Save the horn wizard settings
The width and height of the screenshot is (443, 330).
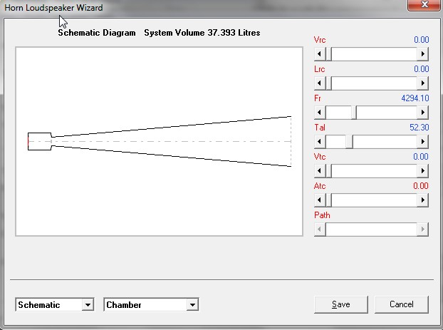(x=341, y=304)
